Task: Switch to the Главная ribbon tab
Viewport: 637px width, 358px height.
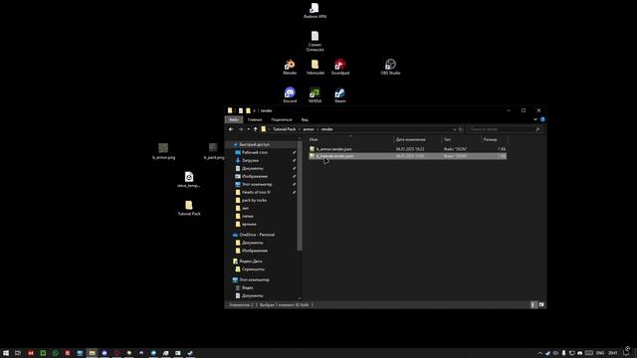Action: 255,119
